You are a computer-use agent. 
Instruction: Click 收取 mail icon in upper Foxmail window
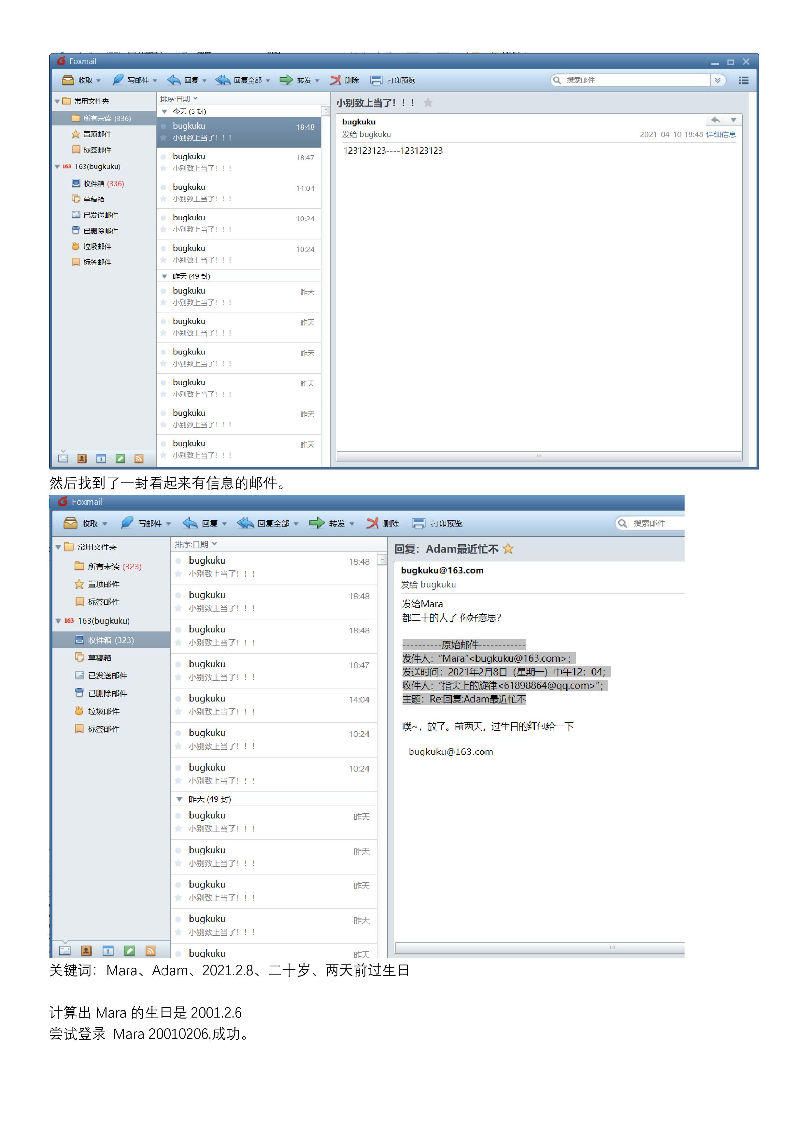(x=68, y=80)
